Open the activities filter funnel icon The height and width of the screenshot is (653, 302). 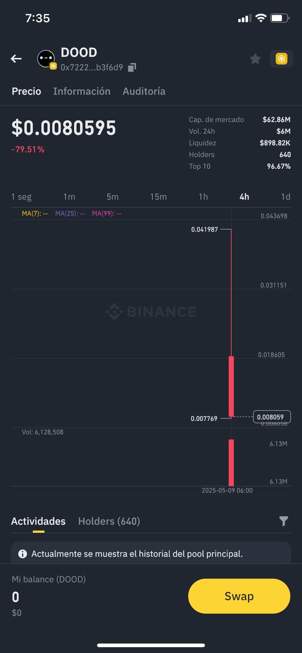[x=283, y=521]
